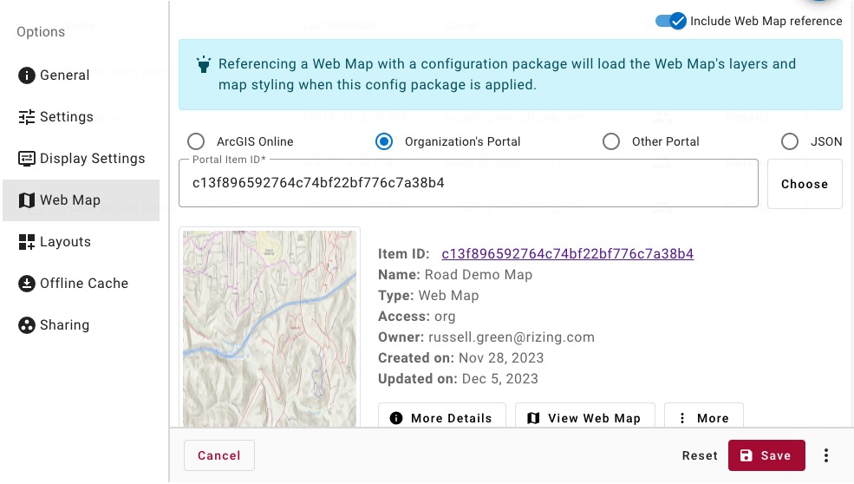Choose the JSON radio button
Image resolution: width=854 pixels, height=484 pixels.
pyautogui.click(x=790, y=141)
